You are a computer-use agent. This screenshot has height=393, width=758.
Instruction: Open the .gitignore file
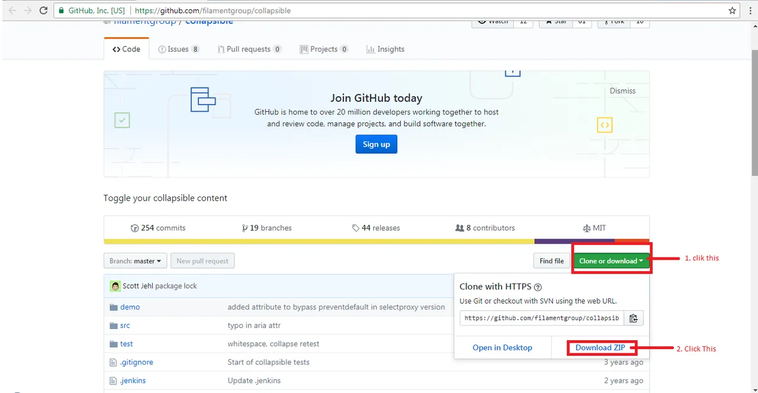point(137,362)
